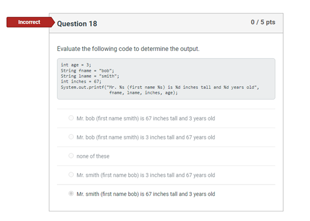Click the 'fname, lname, inches, age' argument line
Screen dimensions: 310x221
[x=144, y=93]
